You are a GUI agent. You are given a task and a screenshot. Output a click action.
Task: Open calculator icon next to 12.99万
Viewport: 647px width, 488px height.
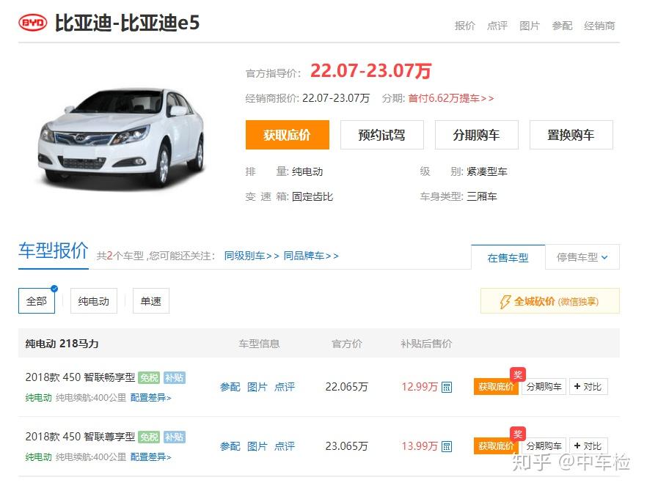click(x=447, y=387)
